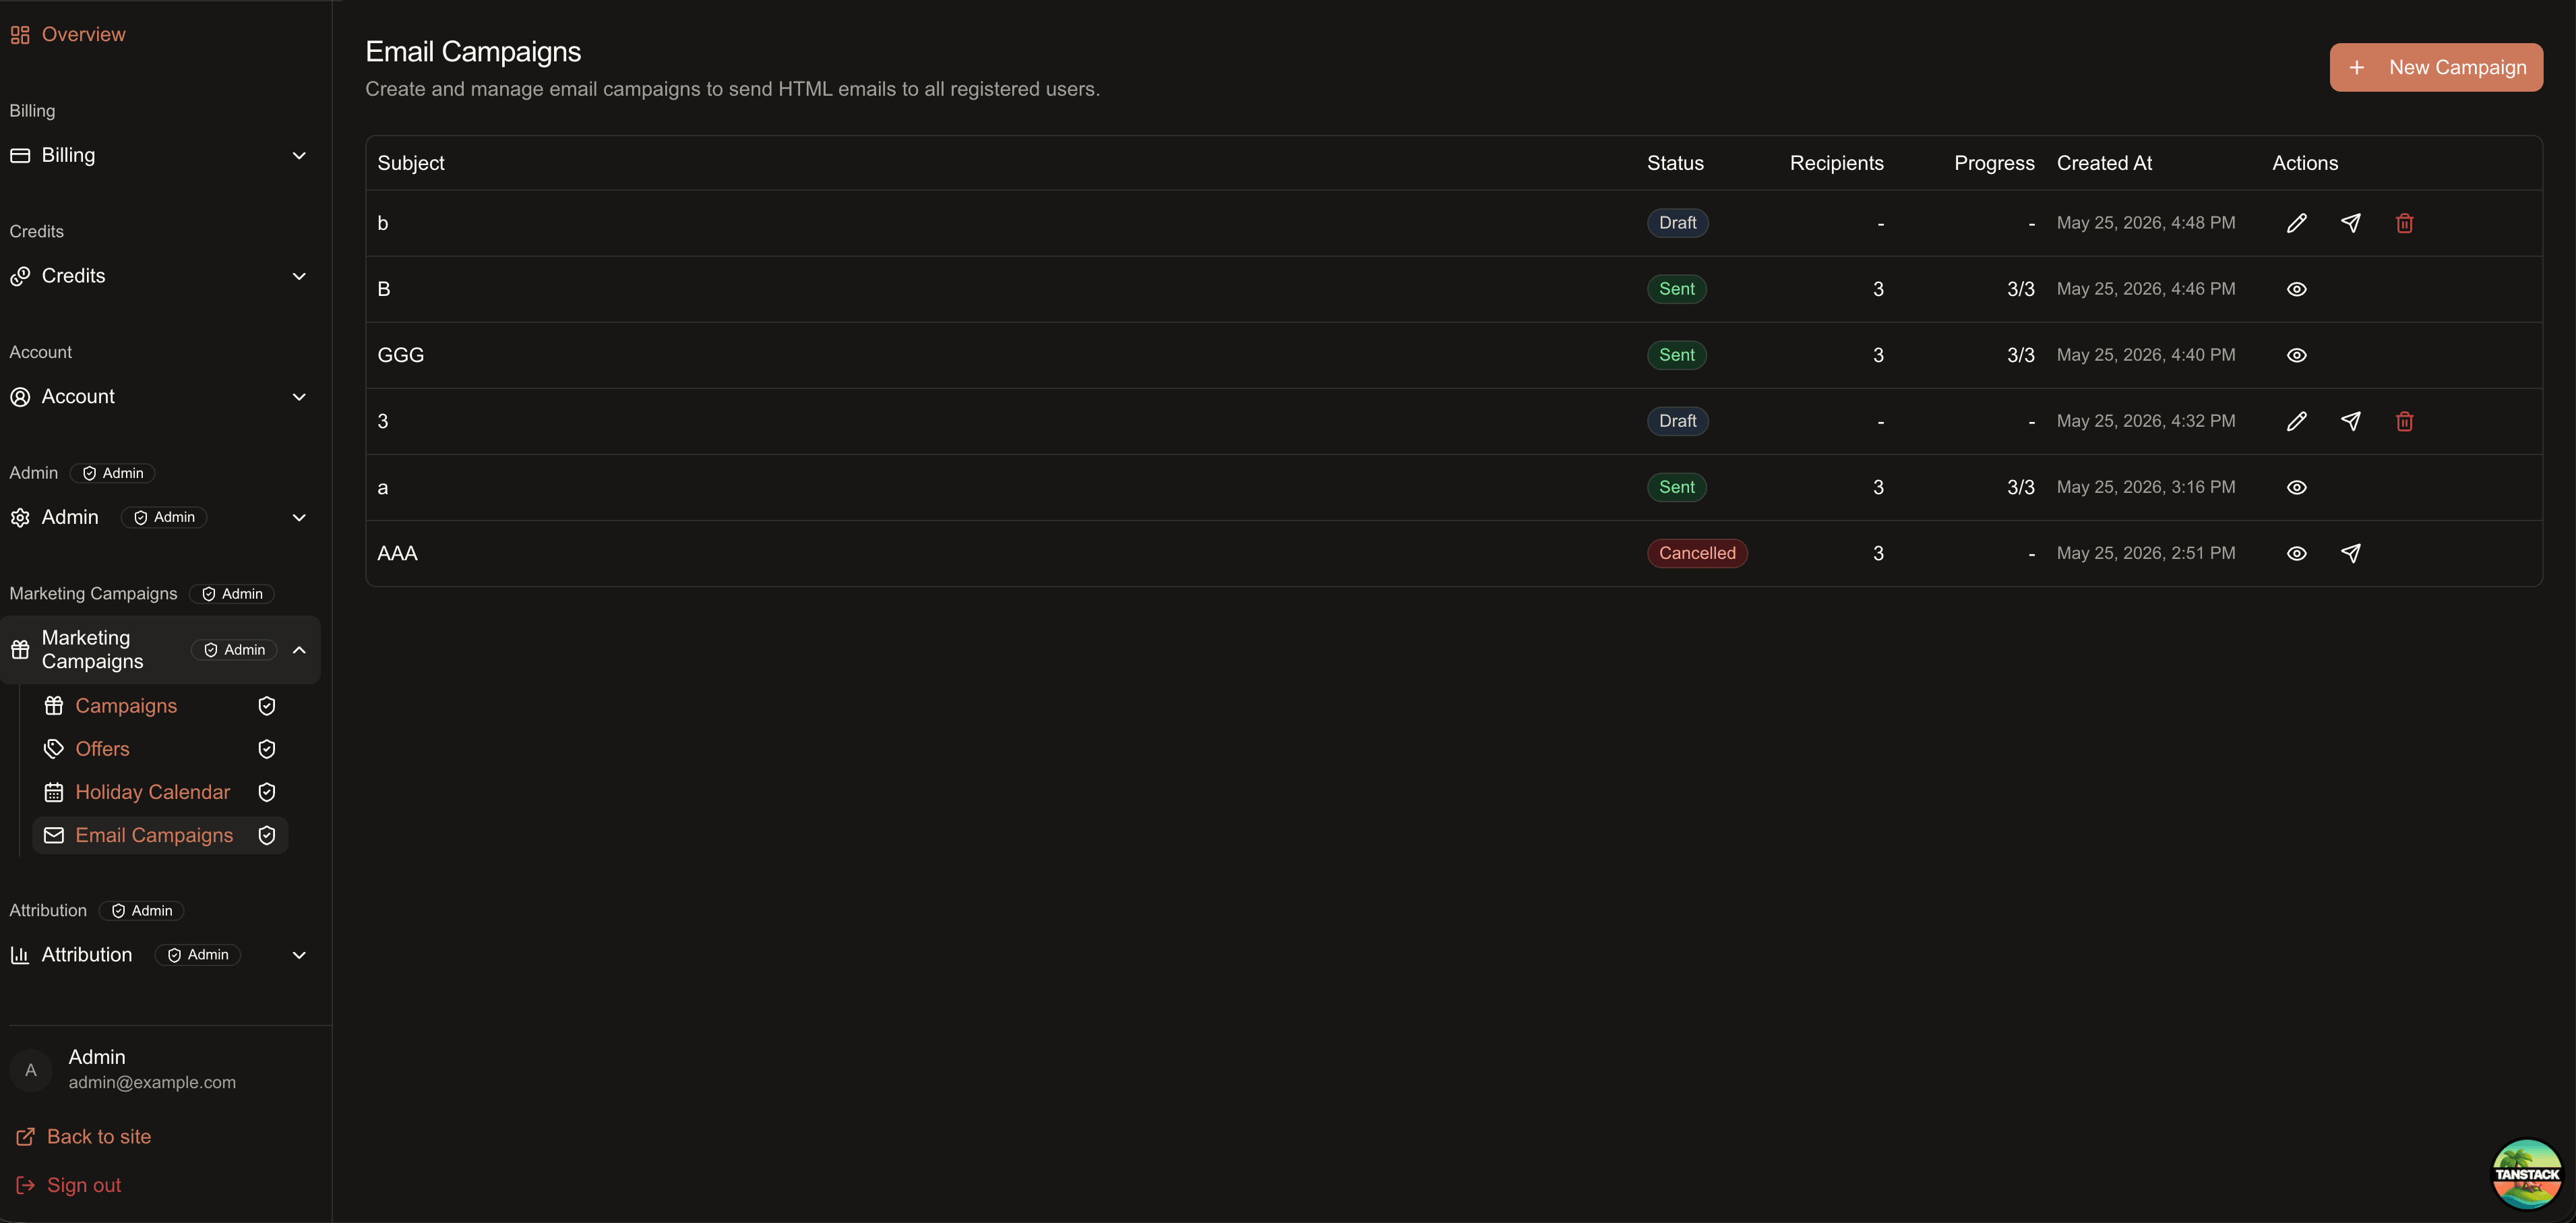Click the Created At column header
Screen dimensions: 2576x1223
[x=2104, y=163]
